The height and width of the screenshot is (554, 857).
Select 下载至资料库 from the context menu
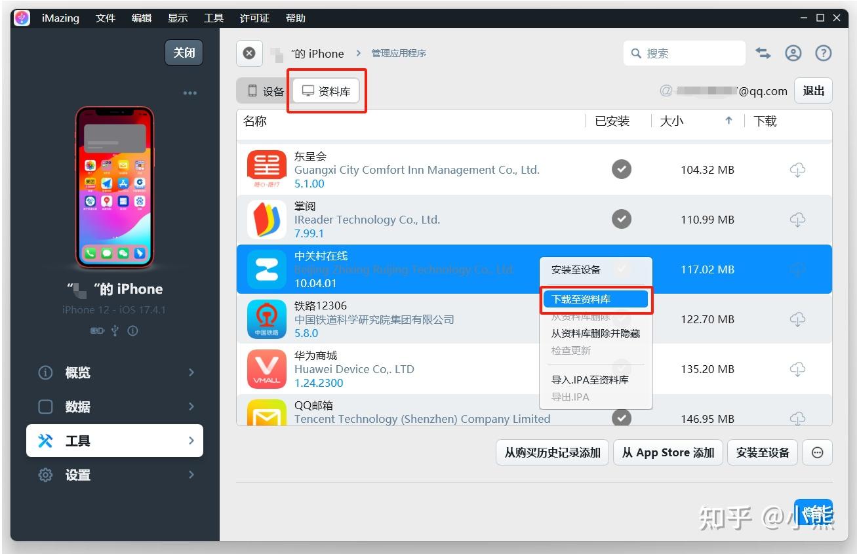595,298
